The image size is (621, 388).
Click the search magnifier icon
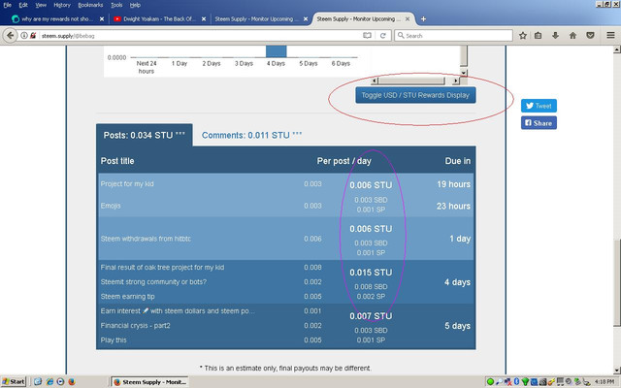coord(401,36)
